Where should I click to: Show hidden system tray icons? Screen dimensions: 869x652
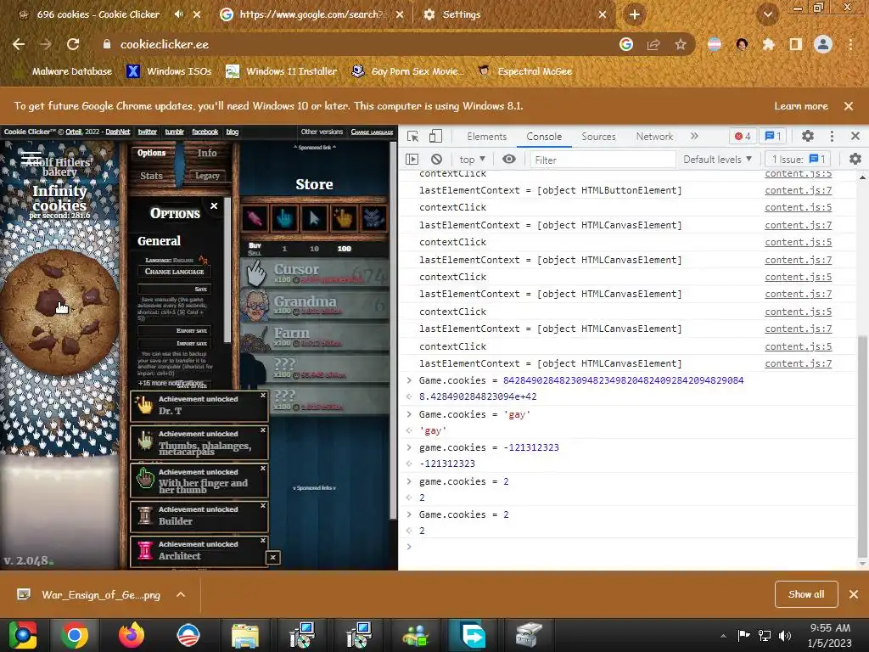[723, 636]
